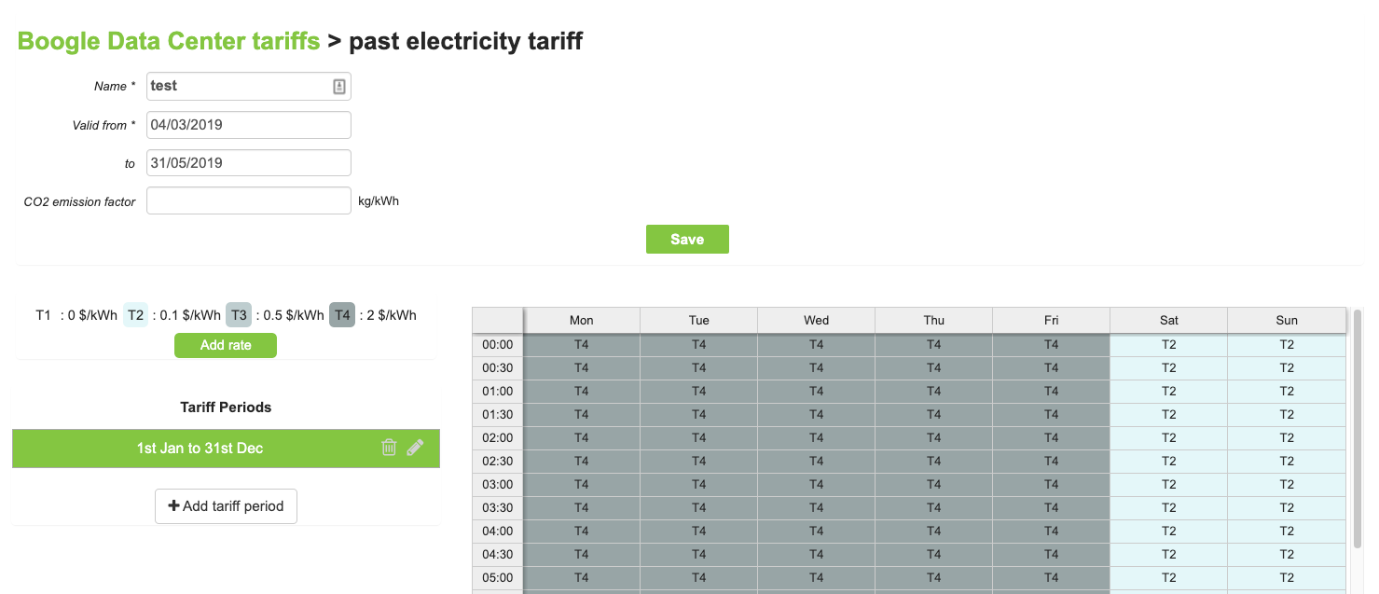
Task: Click the Add rate button
Action: coord(226,345)
